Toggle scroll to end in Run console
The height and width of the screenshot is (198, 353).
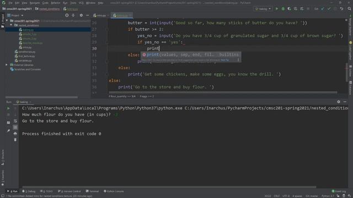click(x=15, y=127)
